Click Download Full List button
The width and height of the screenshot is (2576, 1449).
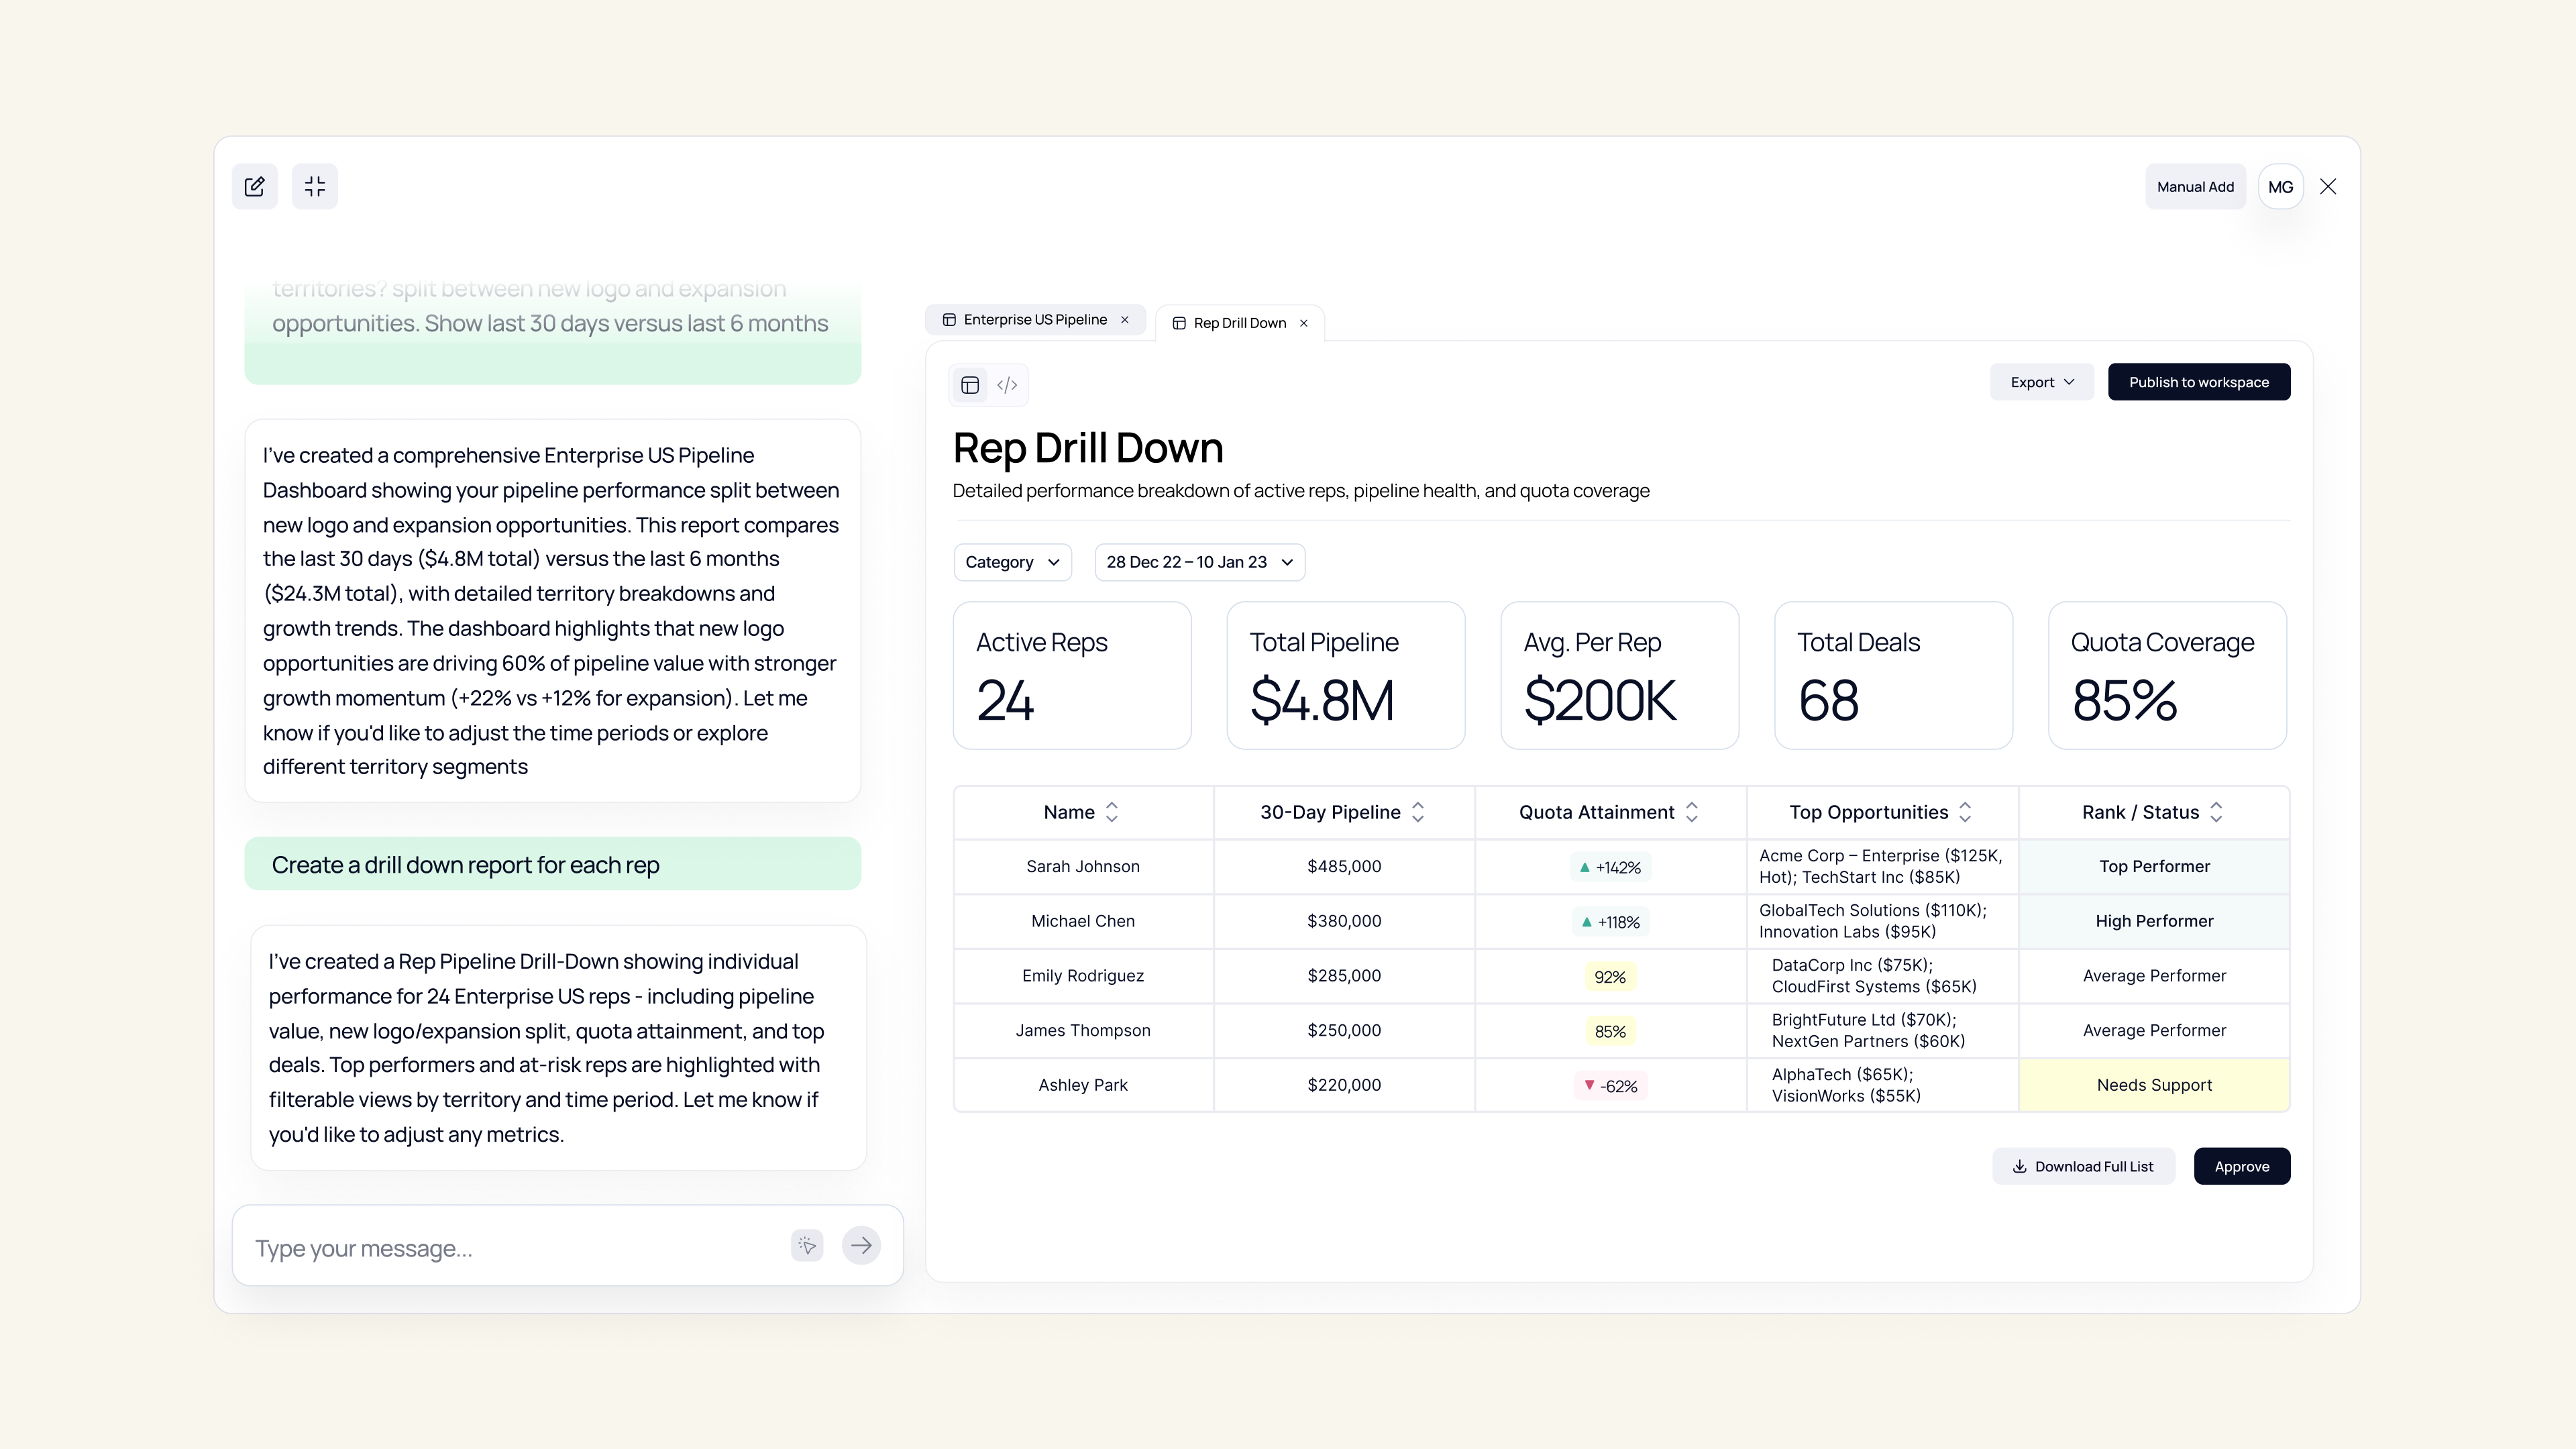pyautogui.click(x=2083, y=1166)
